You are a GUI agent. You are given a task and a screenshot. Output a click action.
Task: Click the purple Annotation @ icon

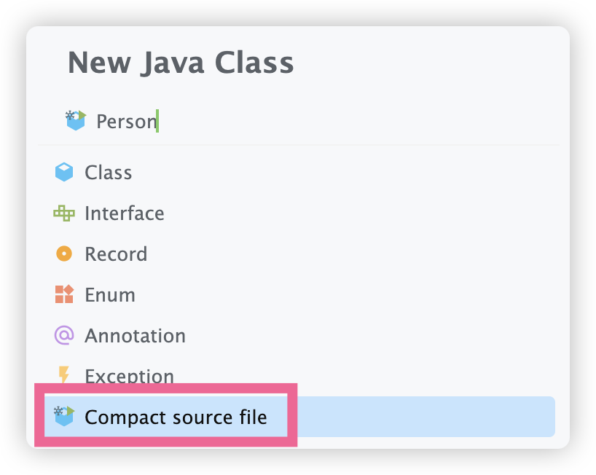(64, 336)
